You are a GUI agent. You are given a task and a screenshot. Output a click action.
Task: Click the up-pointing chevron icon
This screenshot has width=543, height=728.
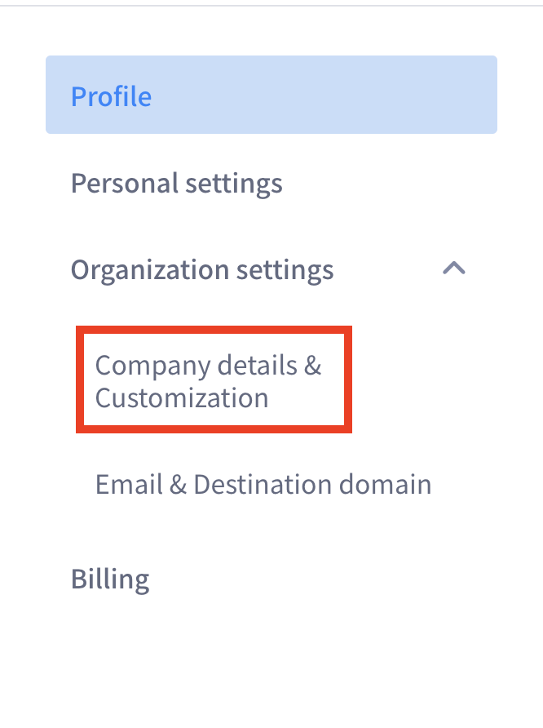coord(453,269)
